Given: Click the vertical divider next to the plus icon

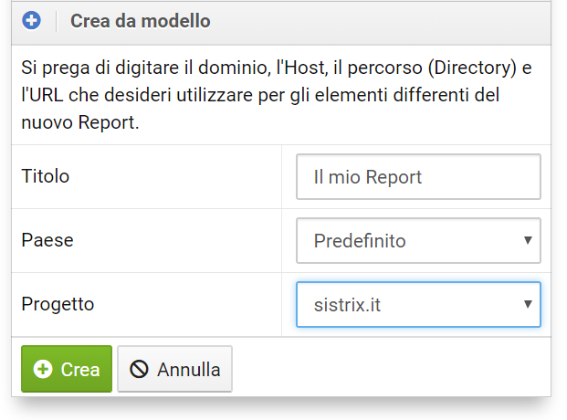Looking at the screenshot, I should pyautogui.click(x=56, y=21).
